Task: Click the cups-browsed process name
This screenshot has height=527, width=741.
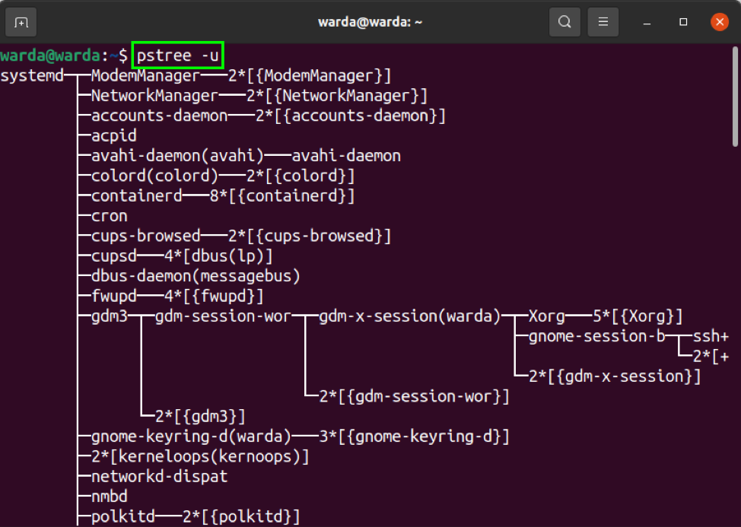Action: pos(145,236)
